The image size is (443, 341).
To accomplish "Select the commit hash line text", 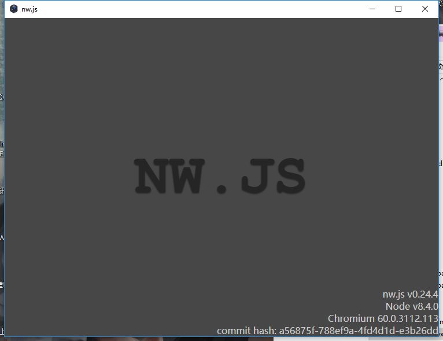I will pos(328,331).
